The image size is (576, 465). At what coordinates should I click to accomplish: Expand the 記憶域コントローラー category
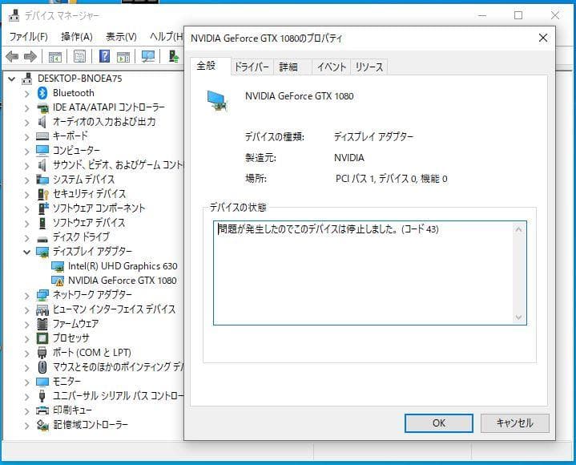click(x=26, y=426)
